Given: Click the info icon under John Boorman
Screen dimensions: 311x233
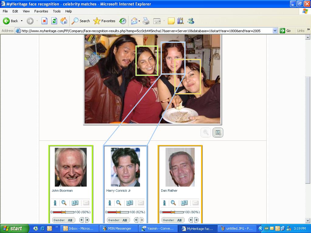Looking at the screenshot, I should (55, 203).
